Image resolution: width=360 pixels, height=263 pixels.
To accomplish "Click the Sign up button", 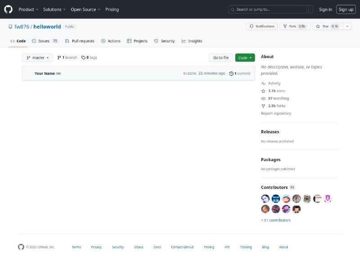I will point(346,9).
